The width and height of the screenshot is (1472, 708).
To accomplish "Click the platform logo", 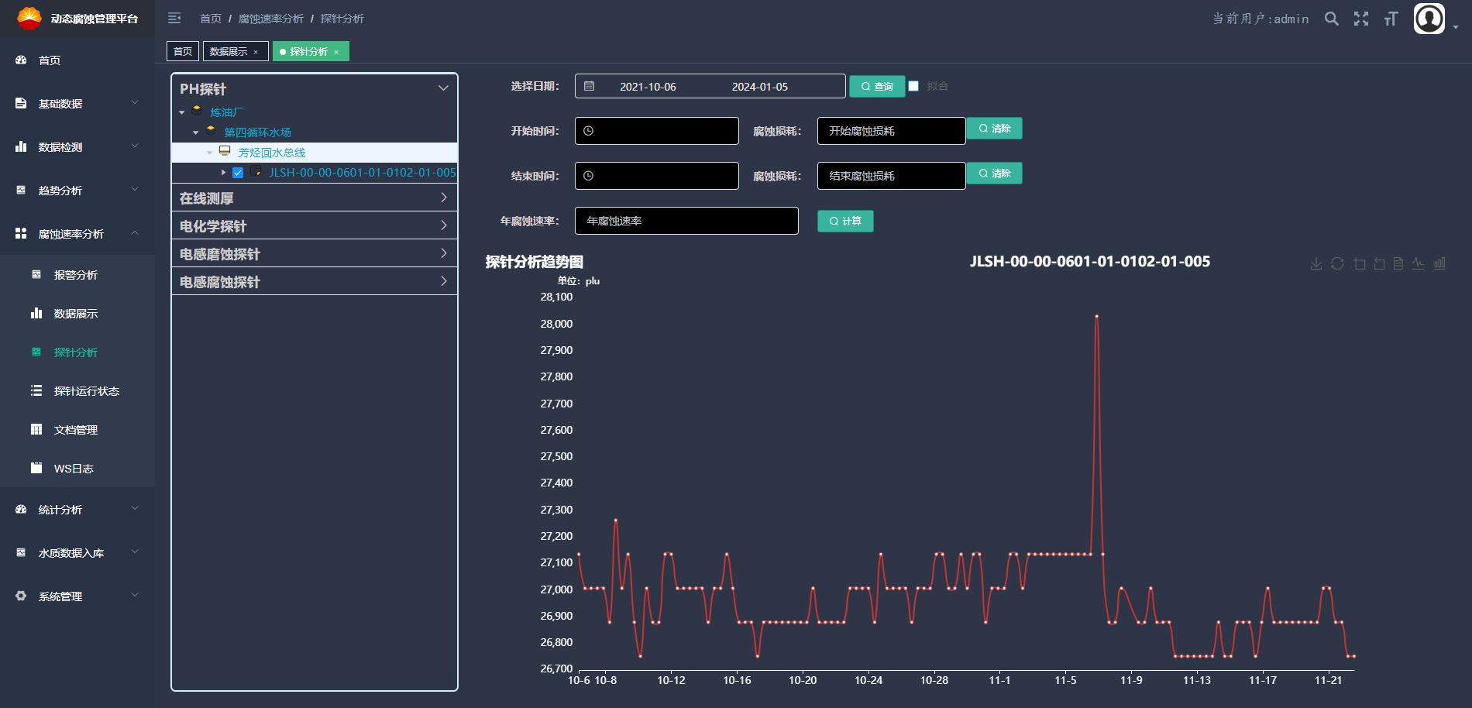I will click(29, 18).
